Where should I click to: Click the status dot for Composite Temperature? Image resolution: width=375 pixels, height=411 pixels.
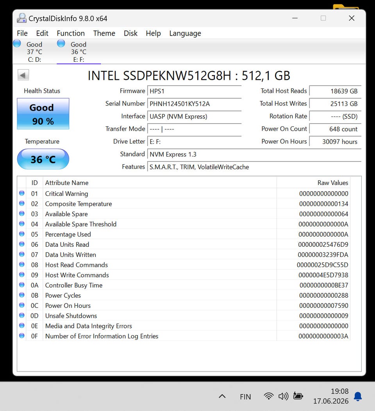tap(22, 203)
